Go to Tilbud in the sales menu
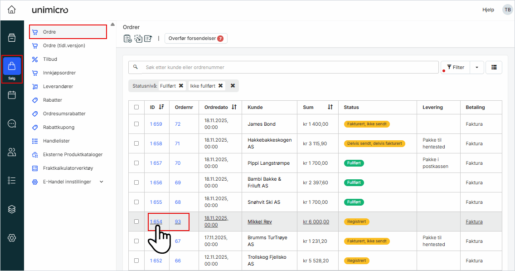The width and height of the screenshot is (515, 271). [50, 59]
